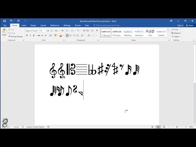Image resolution: width=196 pixels, height=147 pixels.
Task: Decrease font size with Shrink Font
Action: click(x=51, y=31)
